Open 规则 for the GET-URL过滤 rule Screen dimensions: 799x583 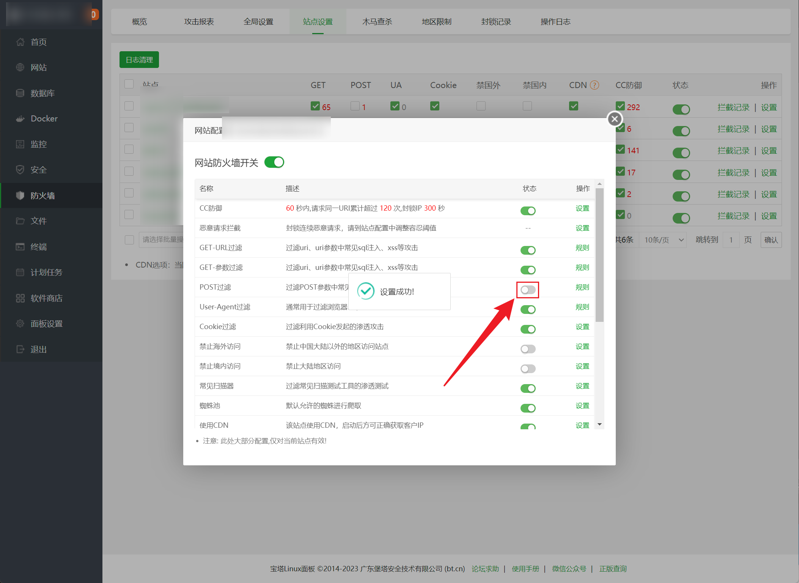(582, 248)
